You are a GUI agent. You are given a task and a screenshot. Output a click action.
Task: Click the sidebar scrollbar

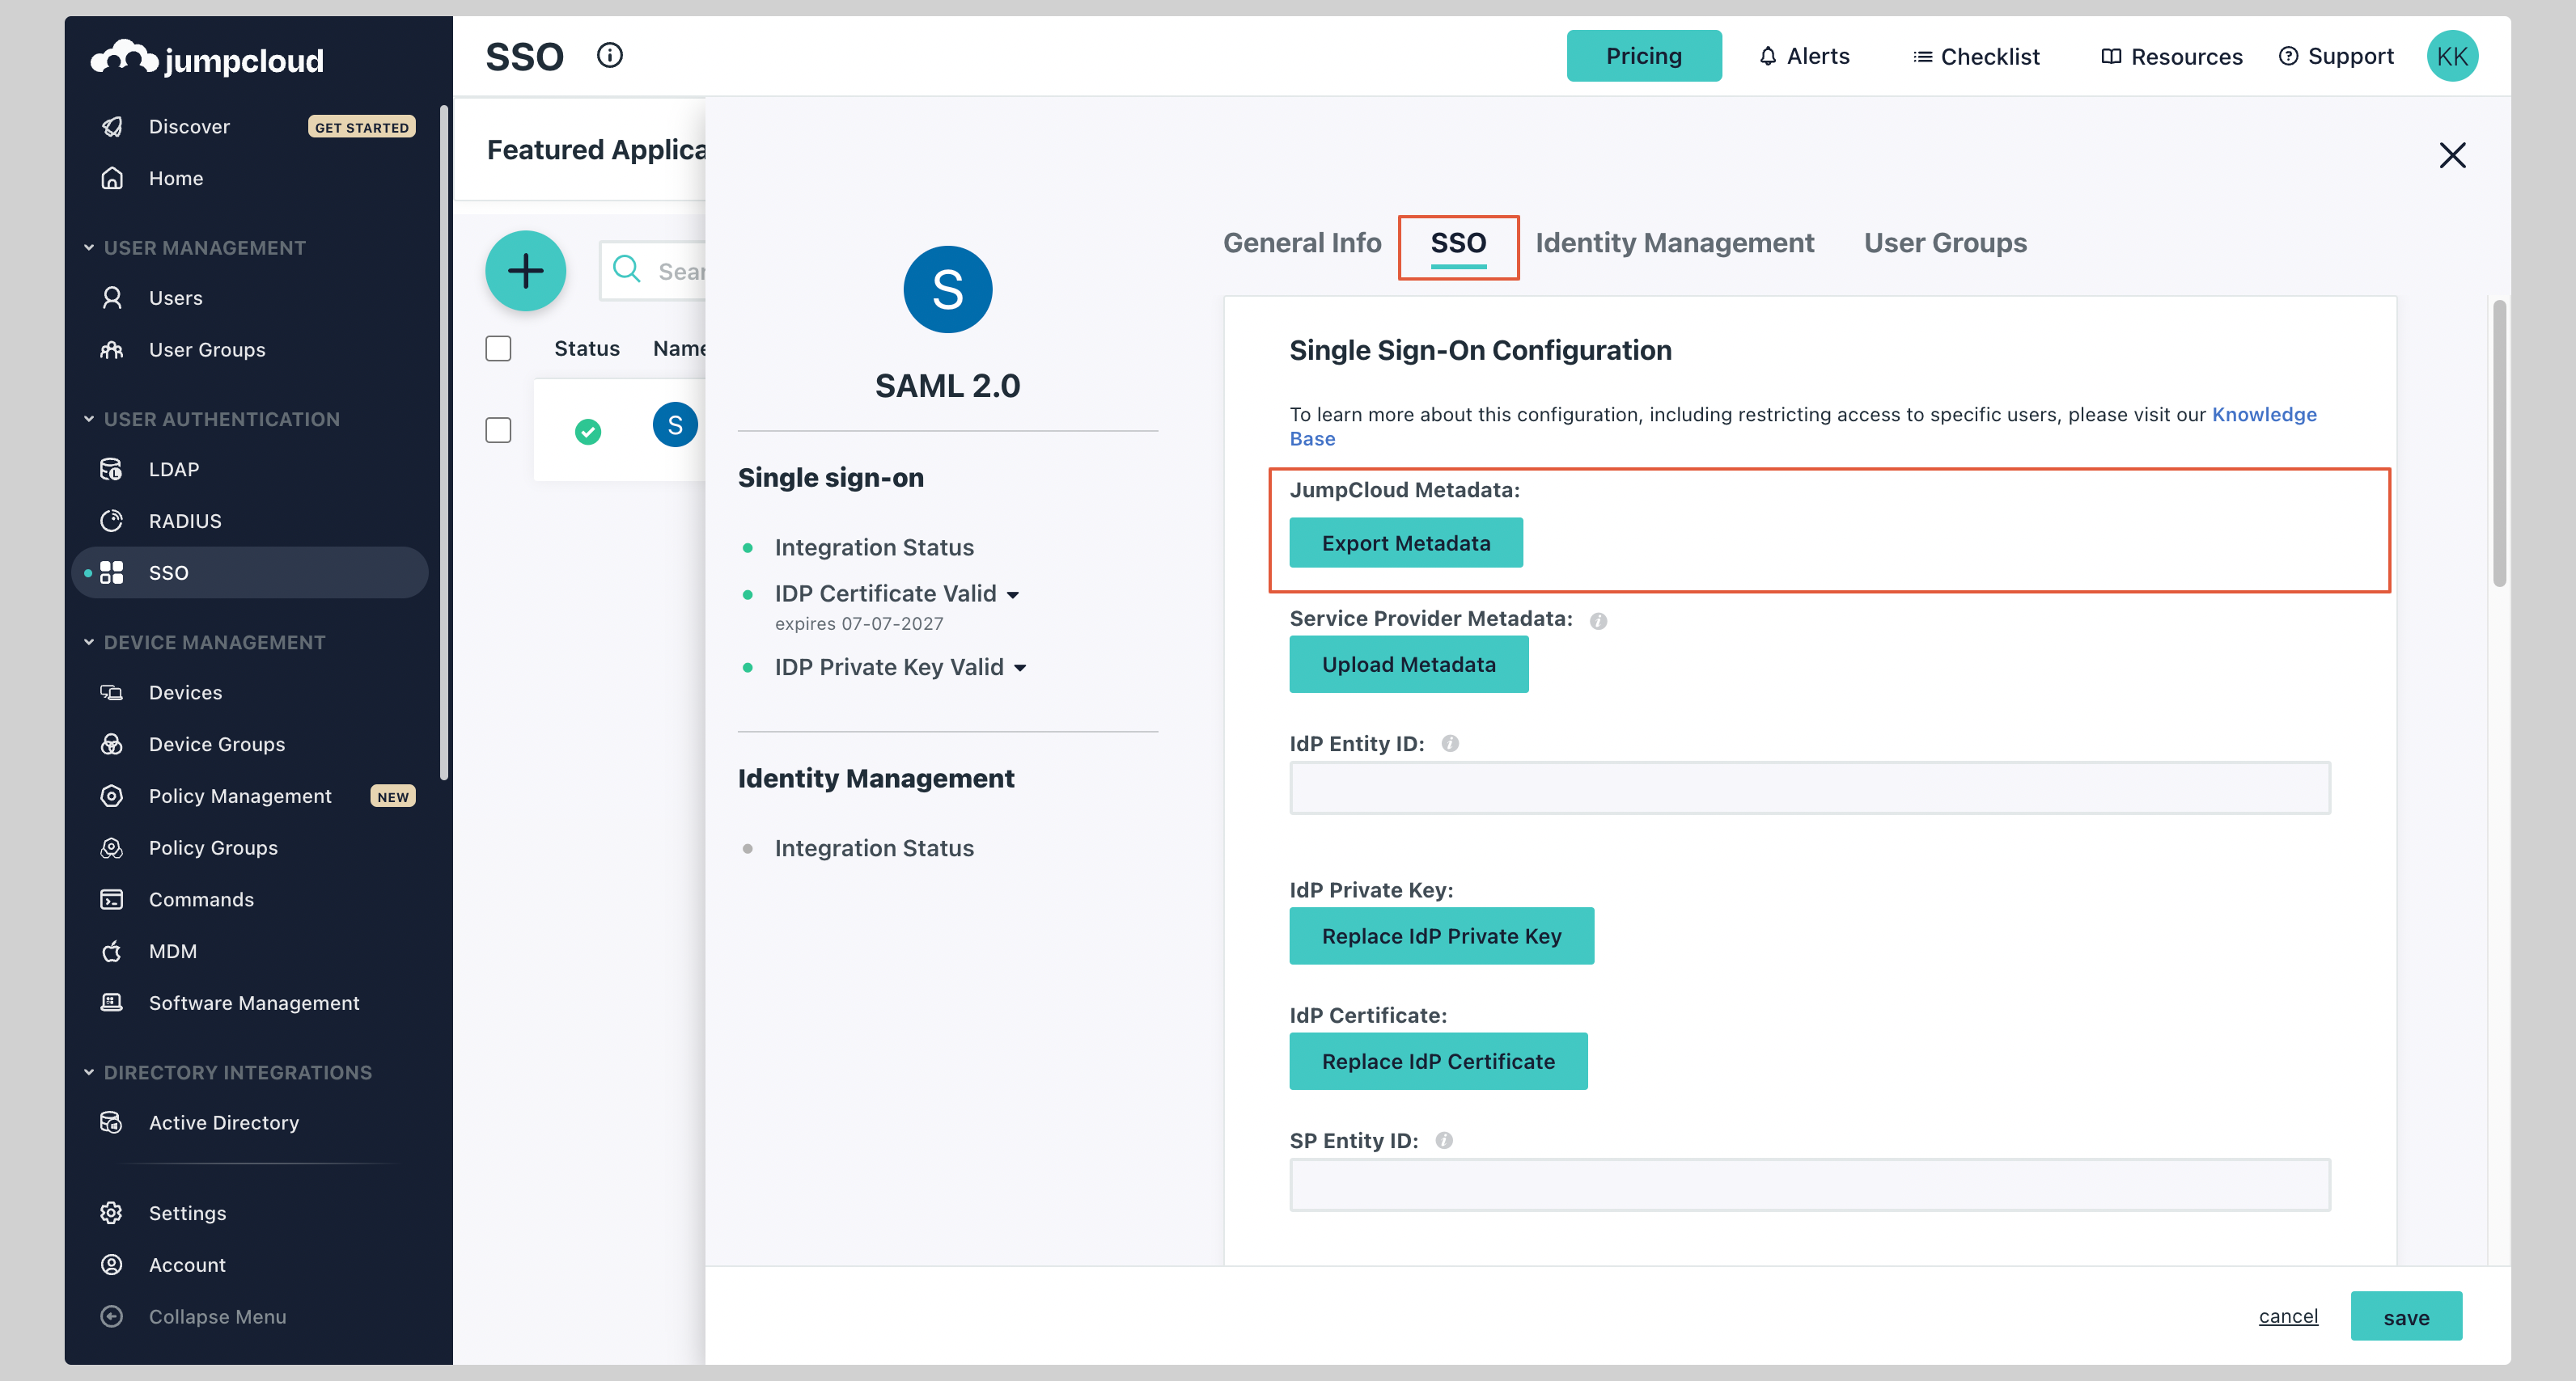tap(444, 444)
